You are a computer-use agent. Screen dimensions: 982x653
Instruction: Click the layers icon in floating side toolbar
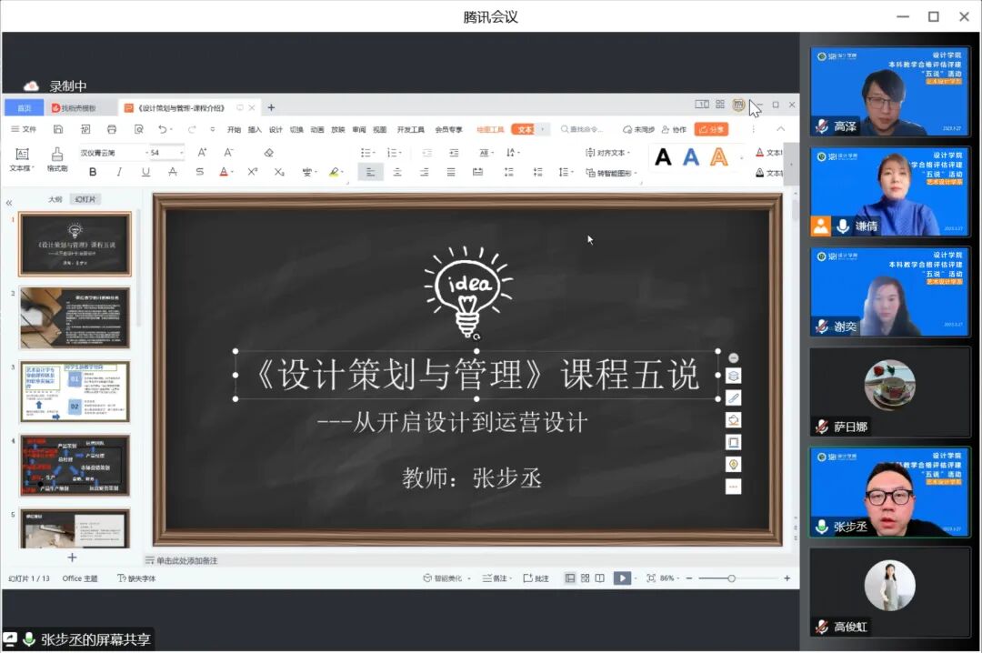click(x=733, y=375)
